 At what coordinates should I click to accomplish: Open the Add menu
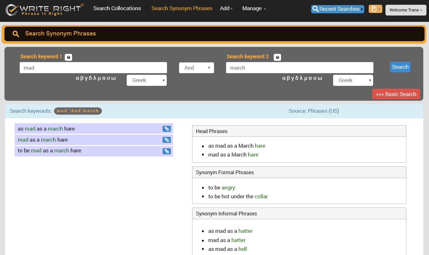(226, 9)
